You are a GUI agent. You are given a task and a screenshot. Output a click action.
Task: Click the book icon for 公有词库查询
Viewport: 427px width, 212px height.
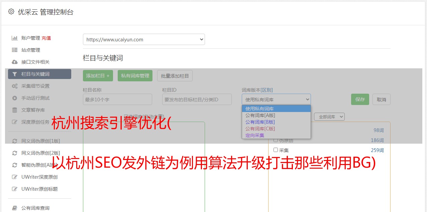[14, 208]
